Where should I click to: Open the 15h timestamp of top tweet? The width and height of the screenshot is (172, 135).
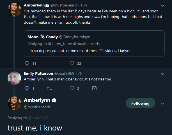(x=84, y=5)
